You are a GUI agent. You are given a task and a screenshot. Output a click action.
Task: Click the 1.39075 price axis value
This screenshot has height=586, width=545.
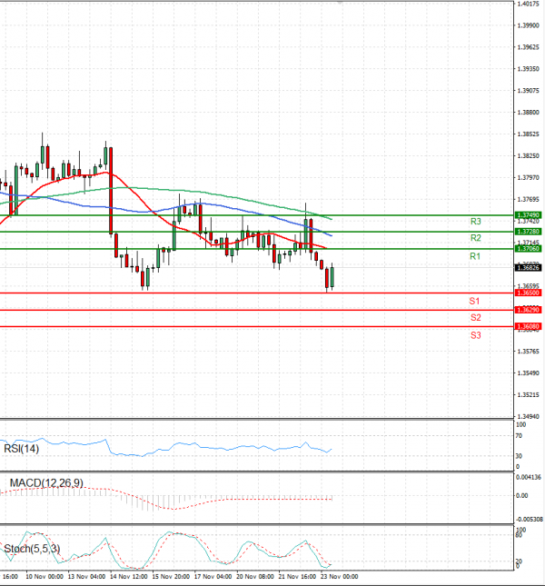coord(528,91)
